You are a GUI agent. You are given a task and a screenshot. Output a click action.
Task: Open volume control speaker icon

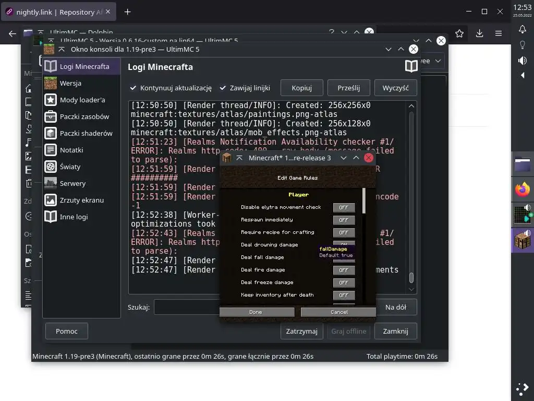tap(523, 61)
